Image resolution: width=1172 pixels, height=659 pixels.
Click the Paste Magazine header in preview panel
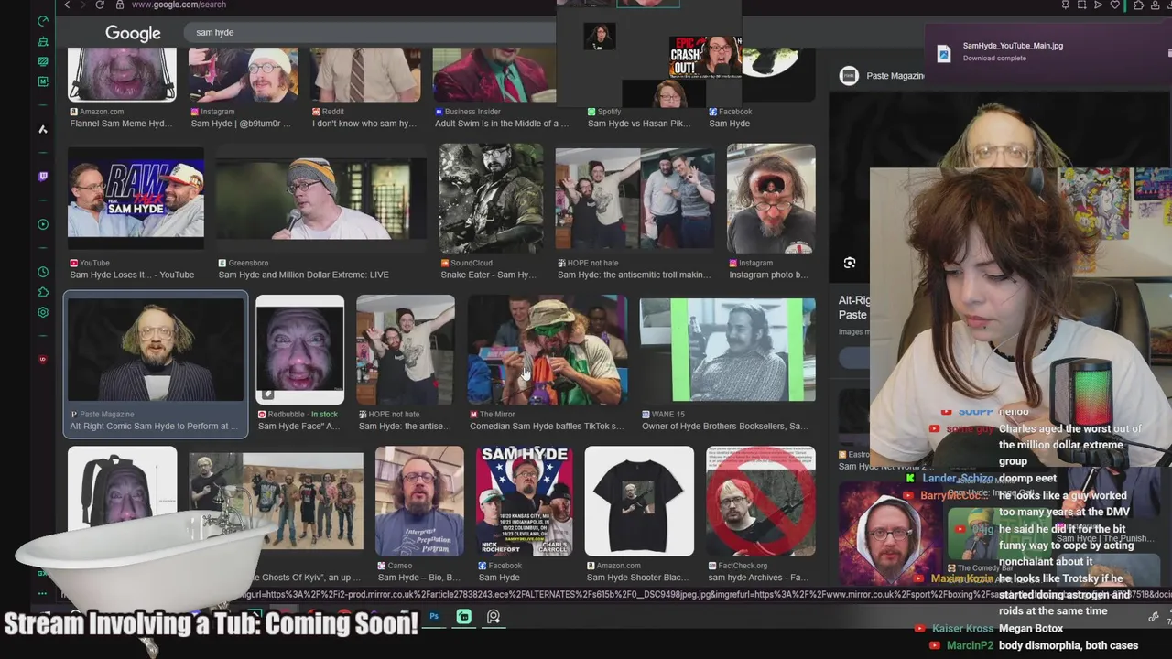[895, 76]
